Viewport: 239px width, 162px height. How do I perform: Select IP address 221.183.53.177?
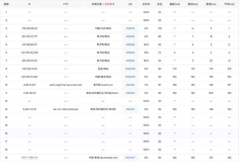pos(29,36)
